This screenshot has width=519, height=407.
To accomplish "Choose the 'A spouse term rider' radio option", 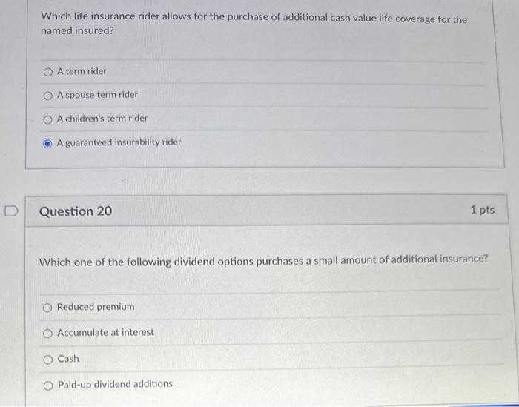I will pyautogui.click(x=47, y=96).
